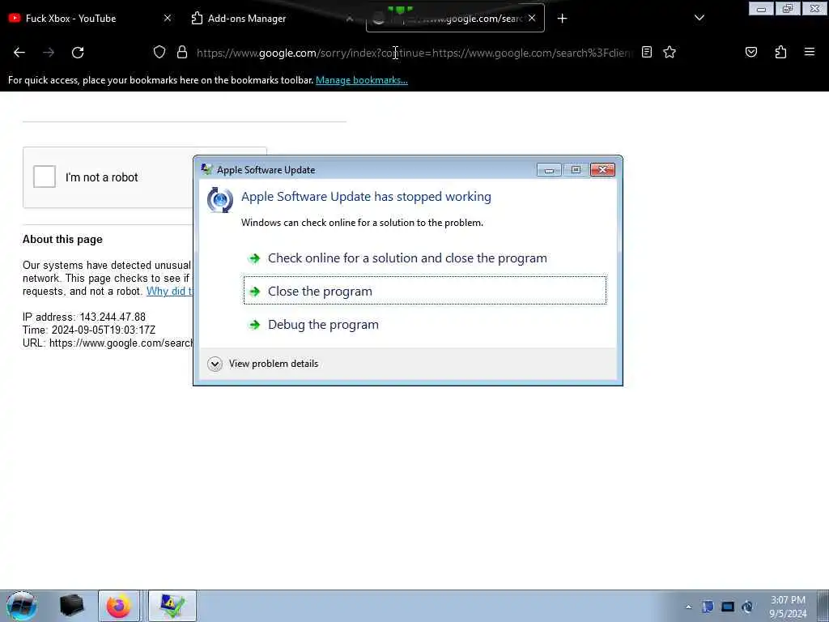Go back using the browser back arrow
This screenshot has height=622, width=829.
click(x=19, y=53)
